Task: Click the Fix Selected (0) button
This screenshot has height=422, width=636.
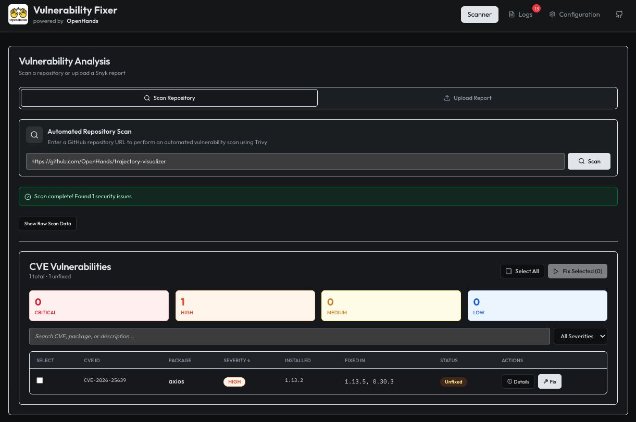Action: 578,271
